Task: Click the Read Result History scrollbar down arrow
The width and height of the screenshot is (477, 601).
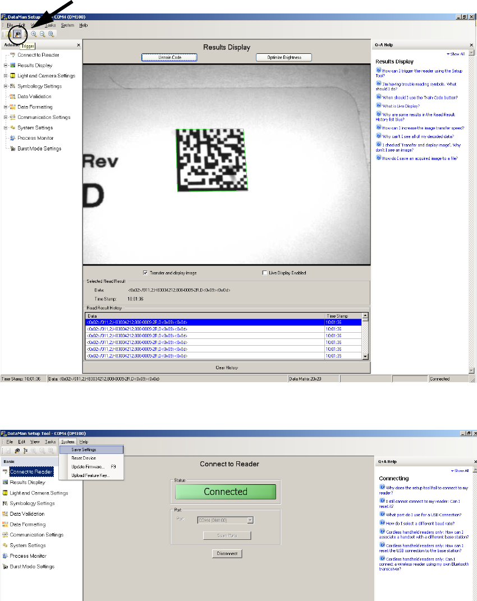Action: point(365,356)
